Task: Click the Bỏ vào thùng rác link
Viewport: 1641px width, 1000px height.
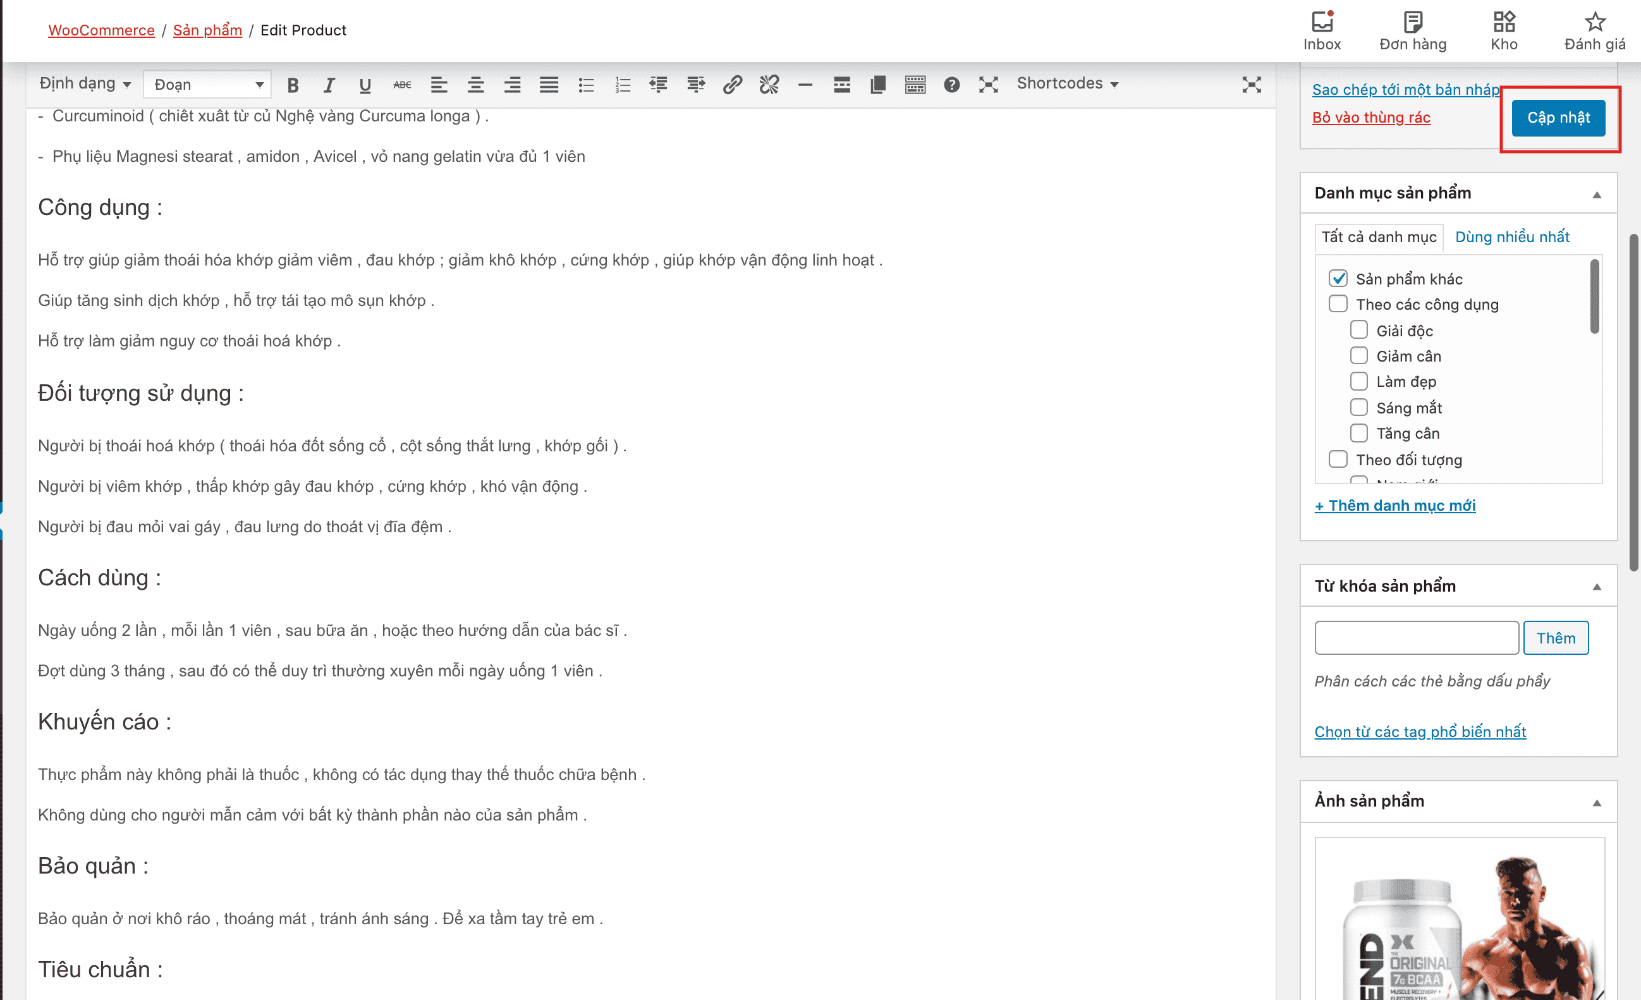Action: coord(1370,118)
